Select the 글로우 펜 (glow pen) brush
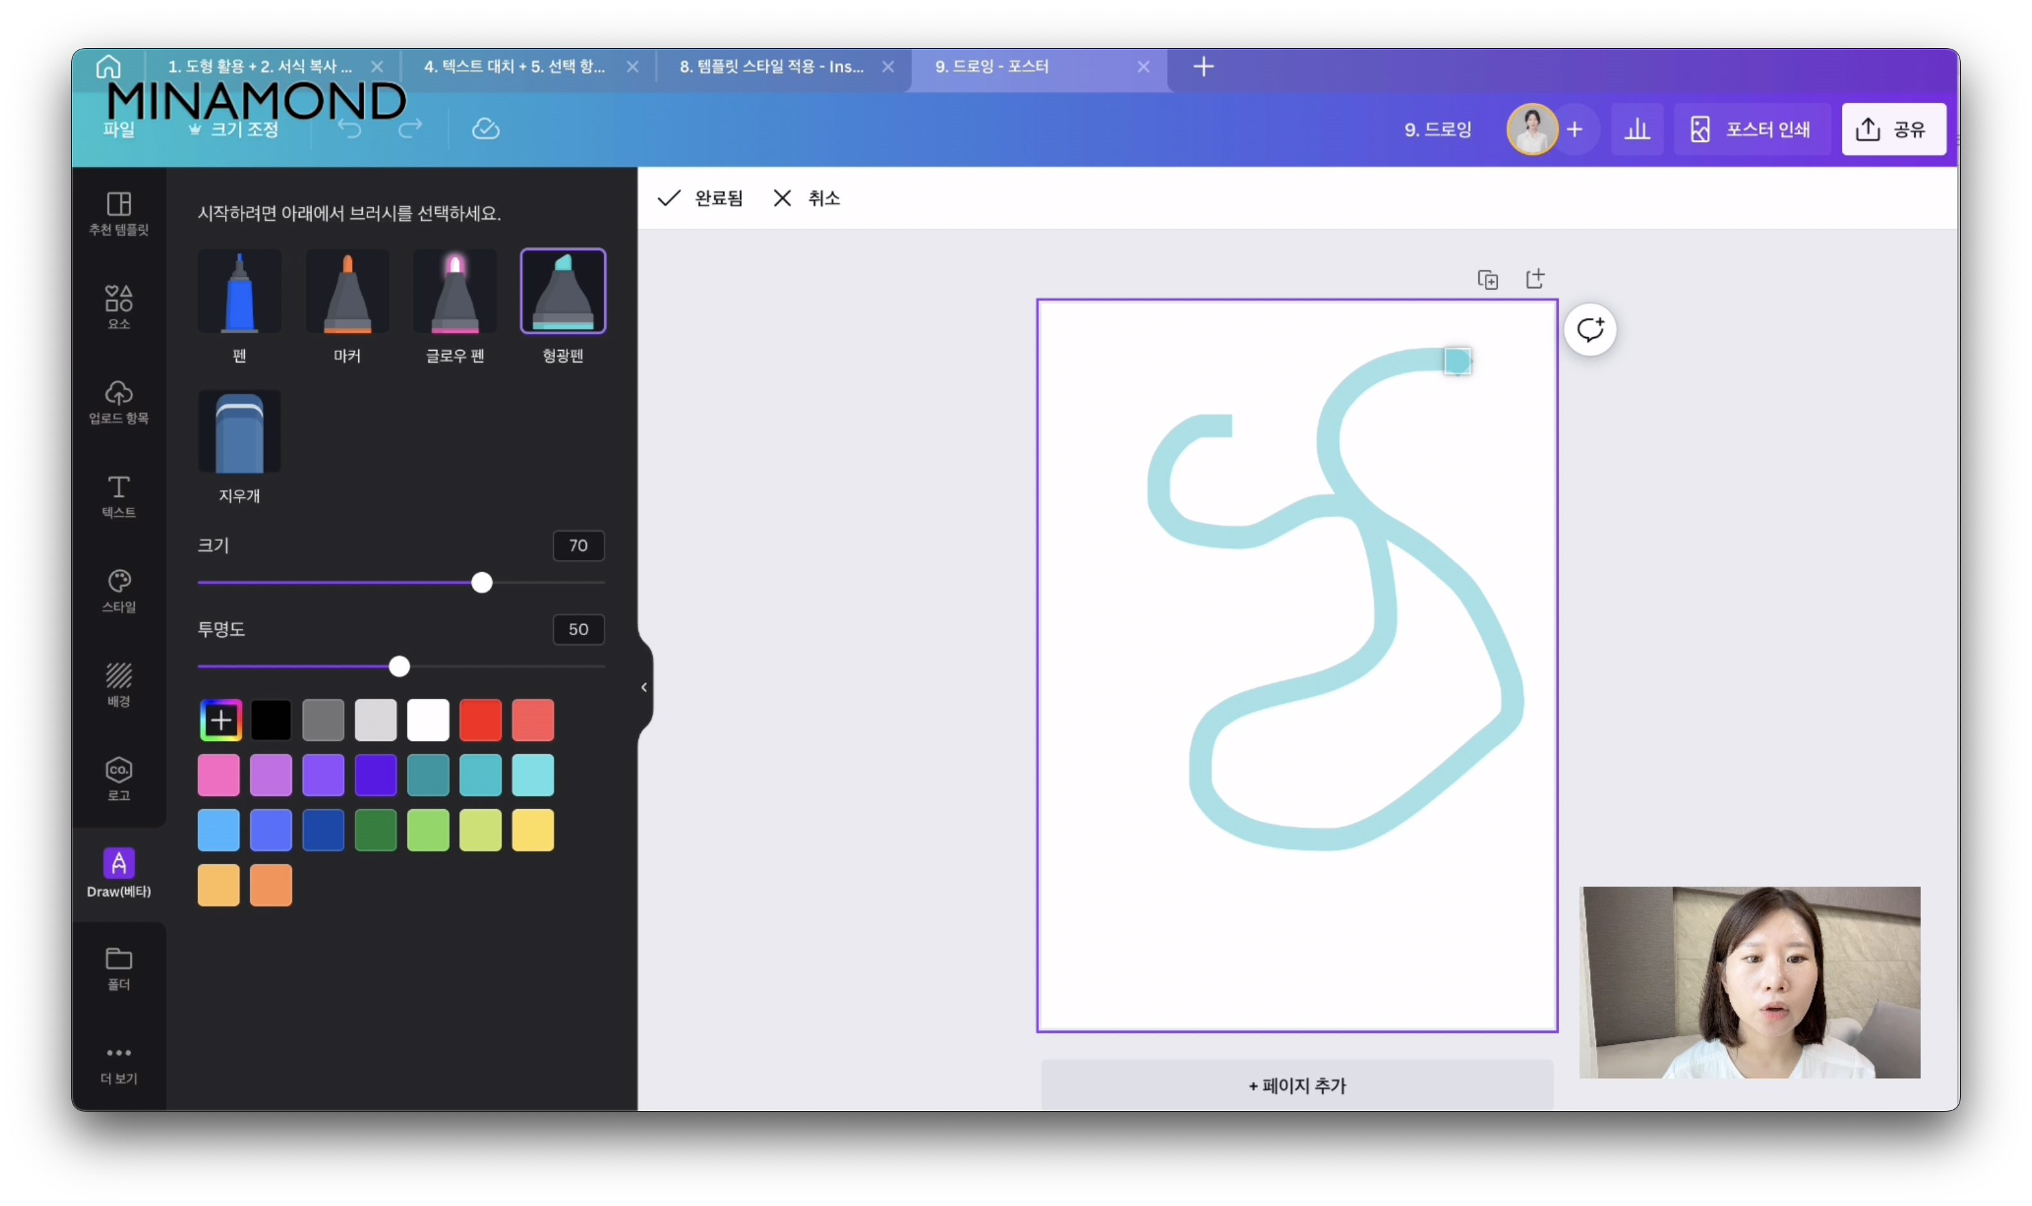This screenshot has width=2032, height=1206. coord(455,292)
